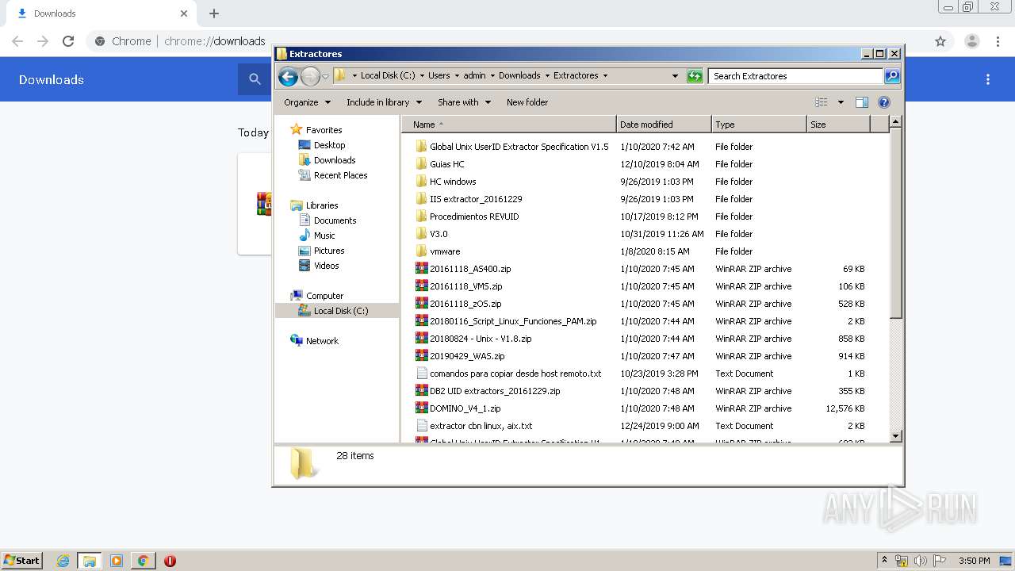The height and width of the screenshot is (571, 1015).
Task: Open Internet Explorer from the taskbar
Action: (63, 561)
